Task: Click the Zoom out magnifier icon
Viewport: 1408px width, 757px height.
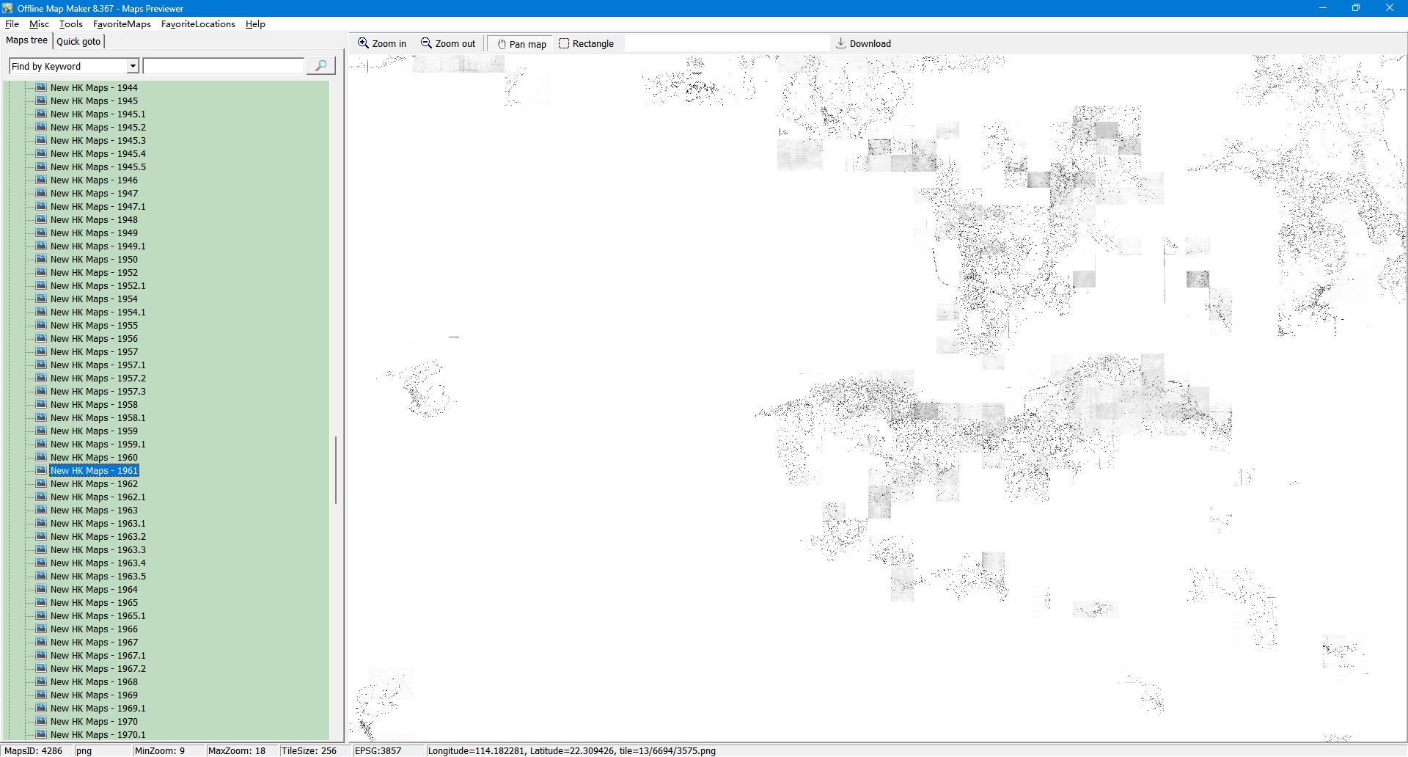Action: point(426,43)
